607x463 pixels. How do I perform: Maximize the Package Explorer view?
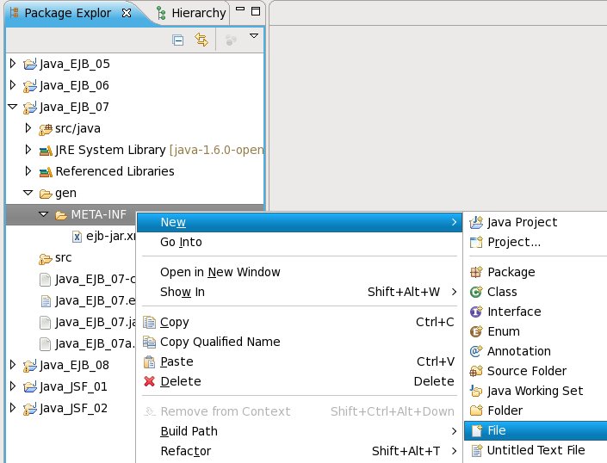256,11
